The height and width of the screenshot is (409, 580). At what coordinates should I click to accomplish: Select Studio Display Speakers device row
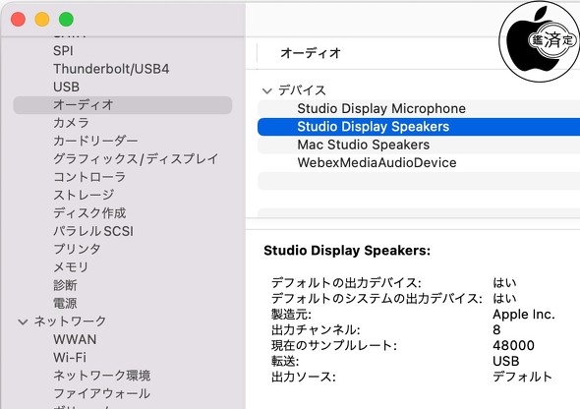(419, 127)
